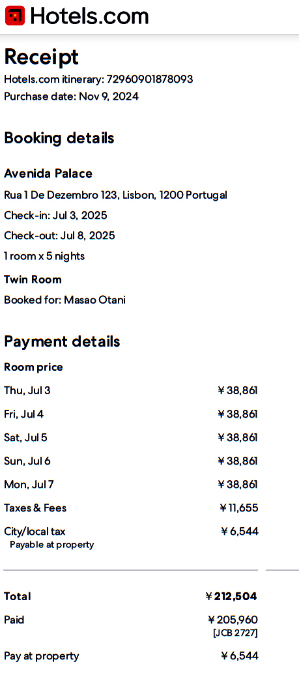The height and width of the screenshot is (677, 299).
Task: Click the Thu, Jul 3 room price
Action: coord(238,391)
